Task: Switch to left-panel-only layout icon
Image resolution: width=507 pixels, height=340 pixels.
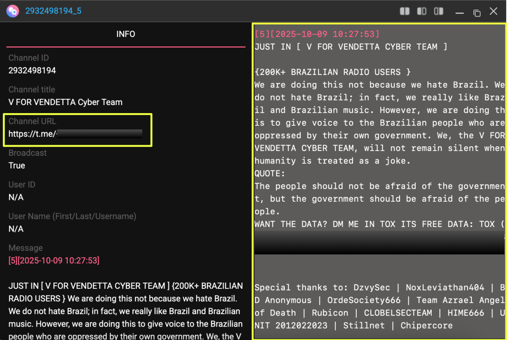Action: point(421,11)
